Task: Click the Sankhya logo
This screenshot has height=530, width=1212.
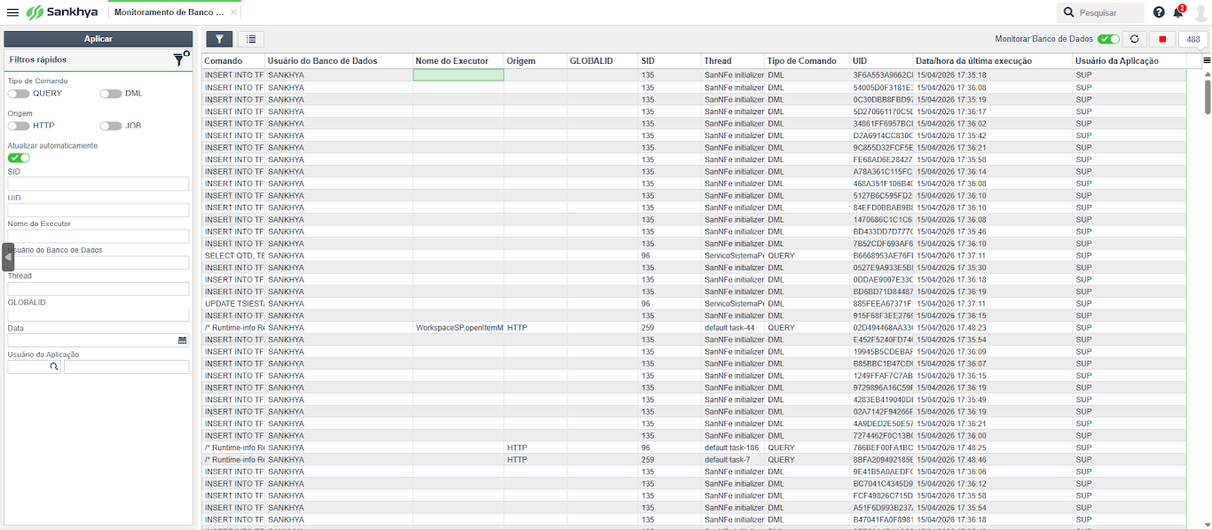Action: tap(64, 12)
